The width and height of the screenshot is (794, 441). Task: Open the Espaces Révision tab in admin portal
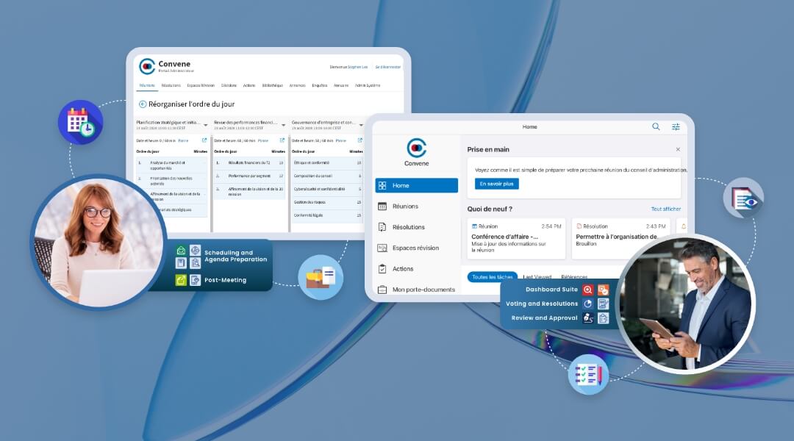(x=201, y=85)
